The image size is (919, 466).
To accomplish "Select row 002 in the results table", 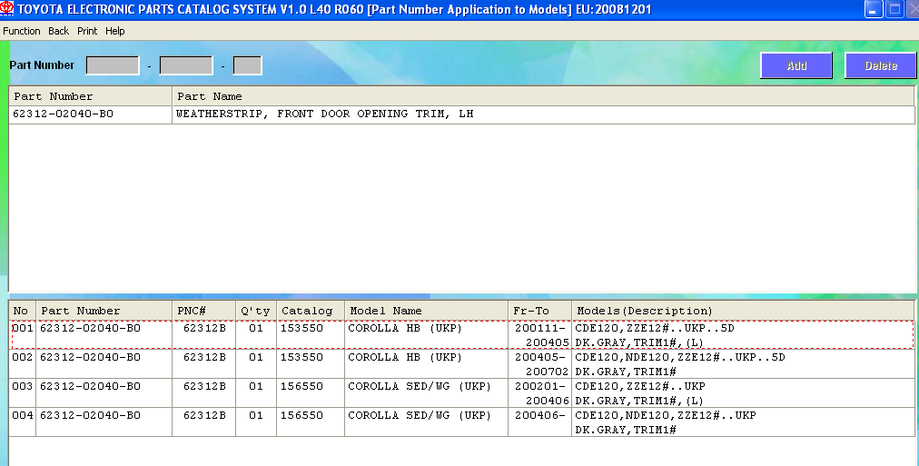I will pyautogui.click(x=462, y=364).
